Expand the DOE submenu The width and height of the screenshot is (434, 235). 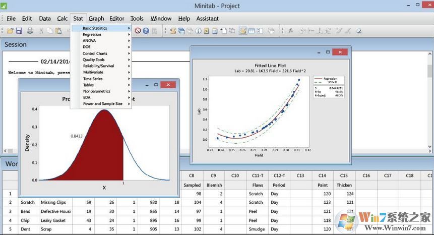[x=101, y=47]
